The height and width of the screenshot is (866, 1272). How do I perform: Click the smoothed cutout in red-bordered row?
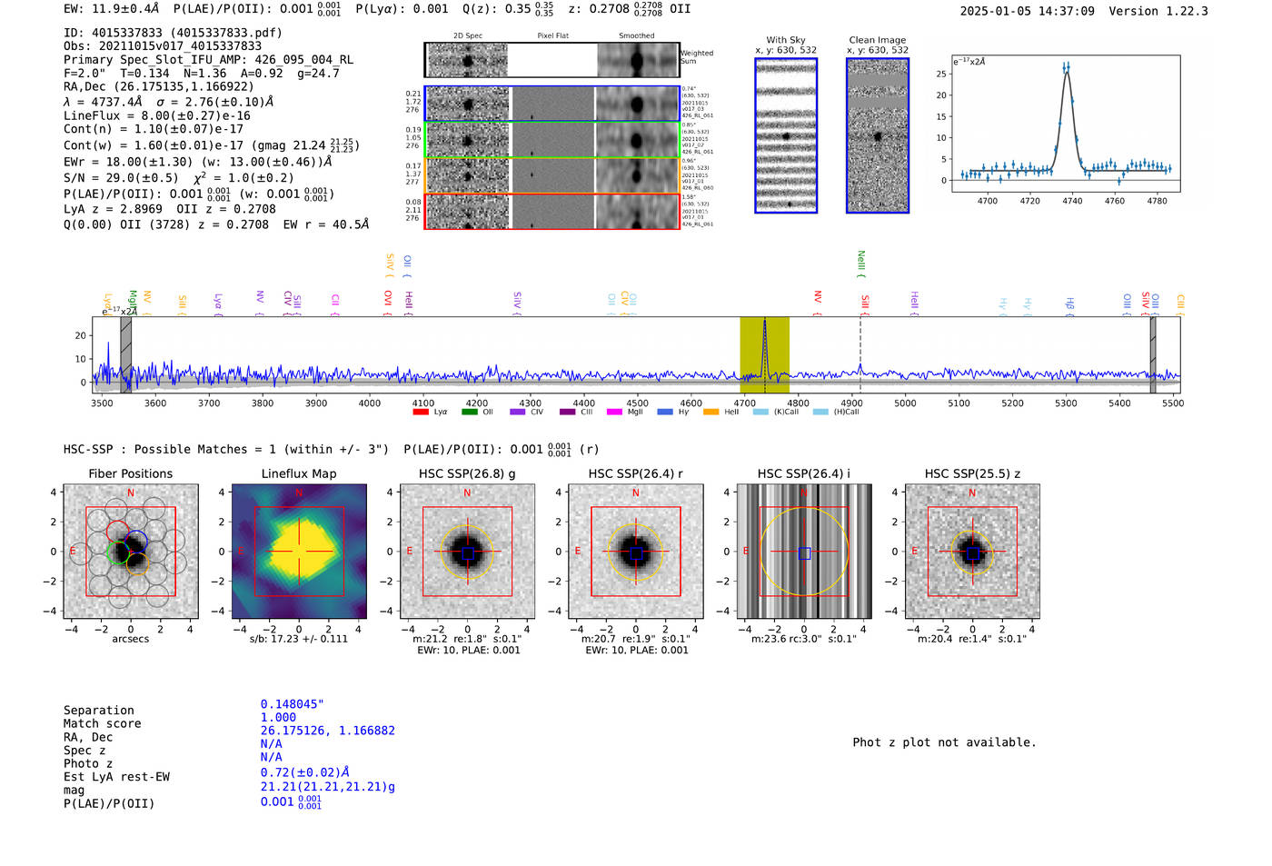click(637, 212)
